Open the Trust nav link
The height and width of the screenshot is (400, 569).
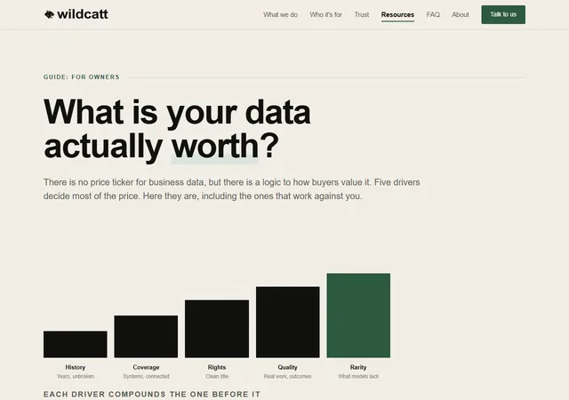tap(362, 14)
